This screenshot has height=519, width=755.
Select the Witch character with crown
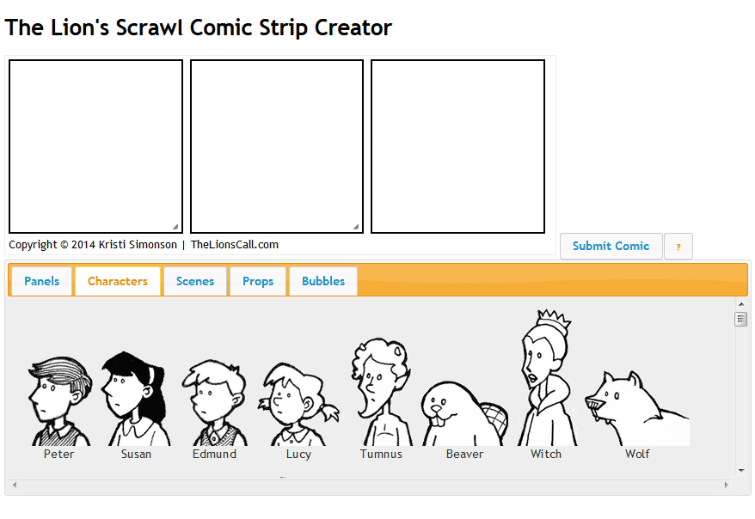pos(547,378)
